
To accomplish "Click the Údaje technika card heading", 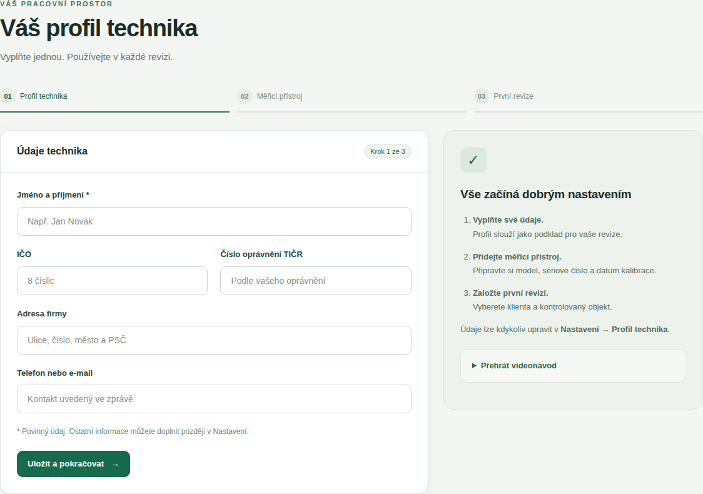I will click(x=52, y=151).
